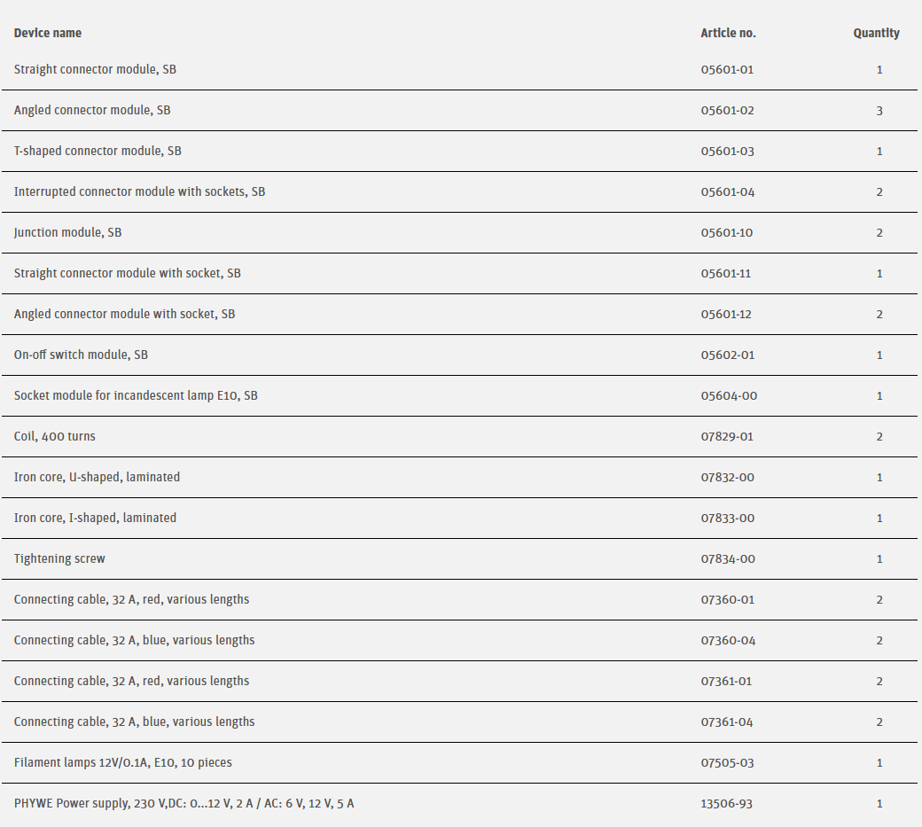Click article number 07361-01
Screen dimensions: 922x827
727,681
